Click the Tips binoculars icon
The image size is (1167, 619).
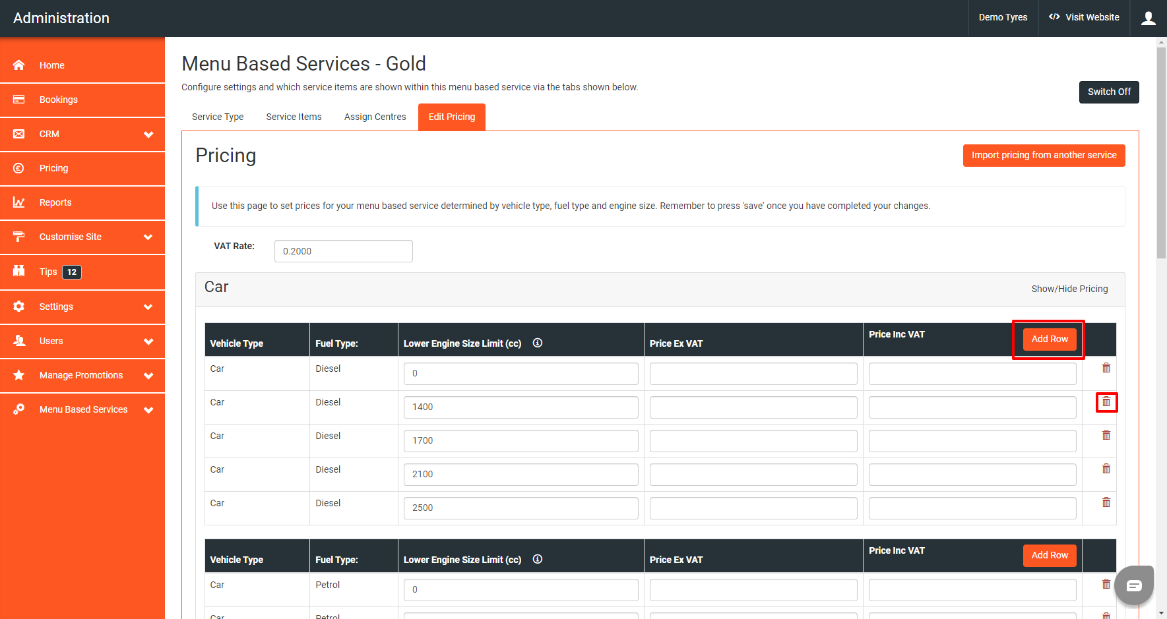18,271
